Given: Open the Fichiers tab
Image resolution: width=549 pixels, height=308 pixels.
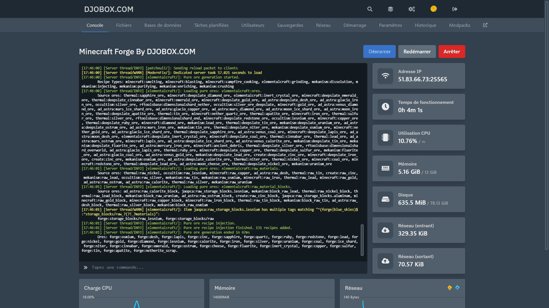Looking at the screenshot, I should 124,25.
